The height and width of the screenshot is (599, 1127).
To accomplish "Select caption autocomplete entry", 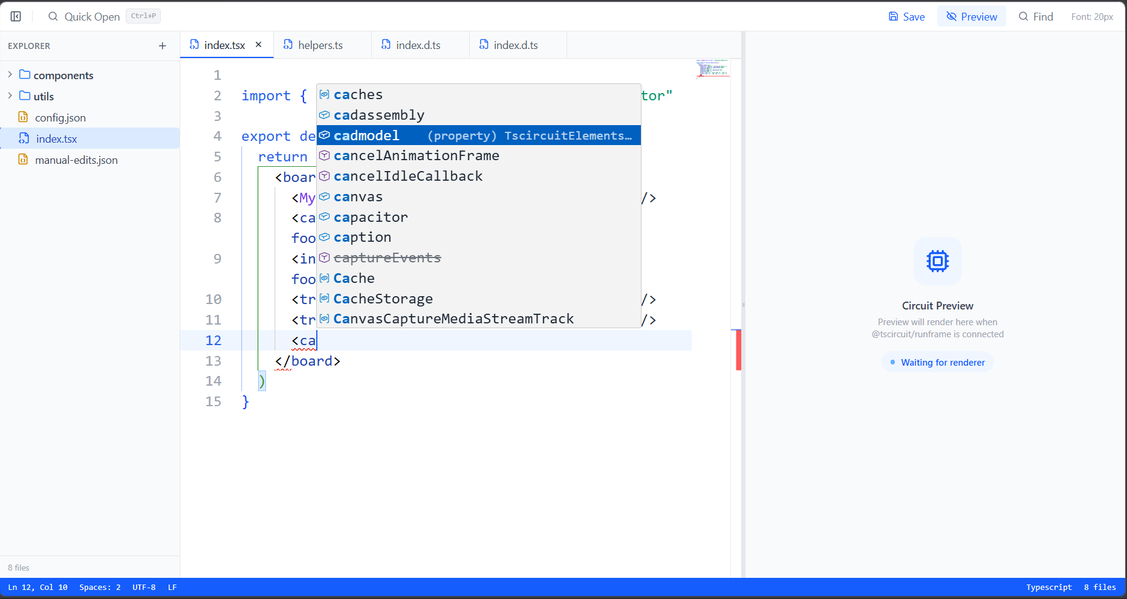I will point(479,237).
